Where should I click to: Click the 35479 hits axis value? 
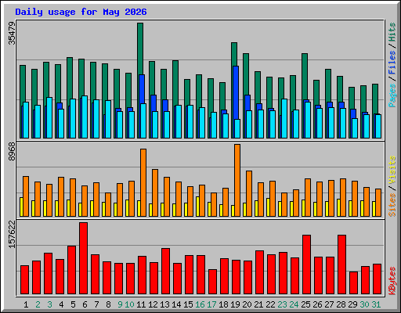coord(12,33)
